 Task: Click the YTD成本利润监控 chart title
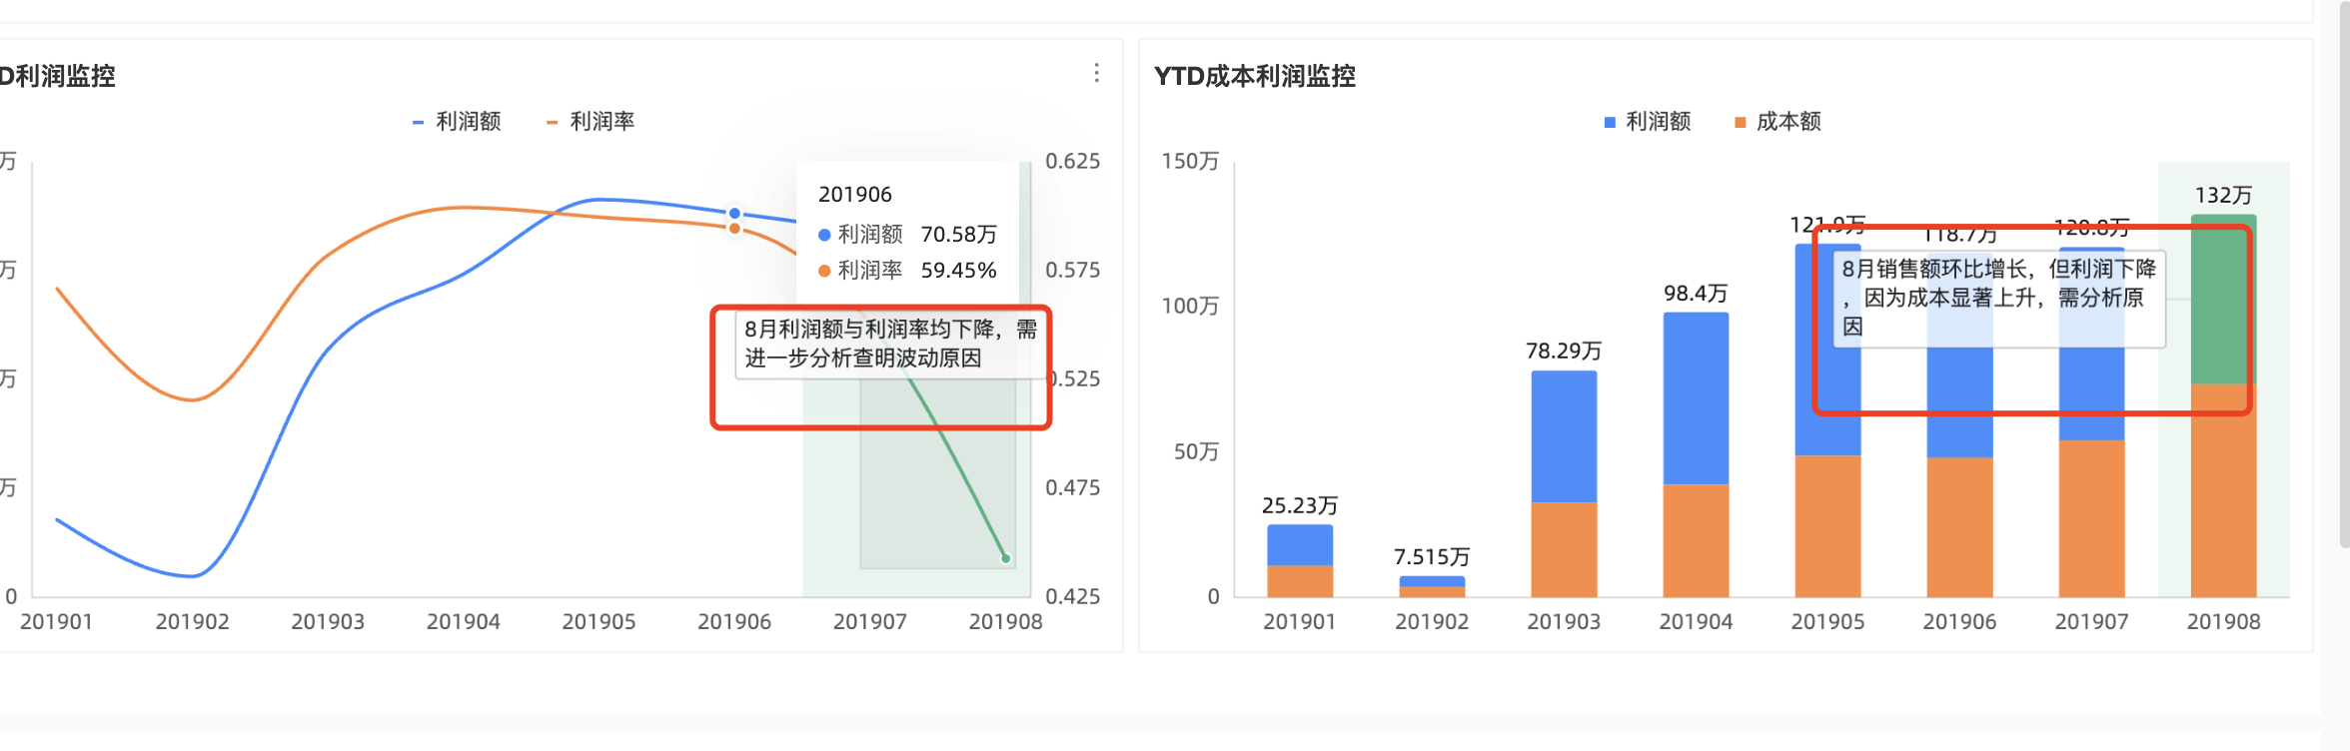(x=1255, y=76)
